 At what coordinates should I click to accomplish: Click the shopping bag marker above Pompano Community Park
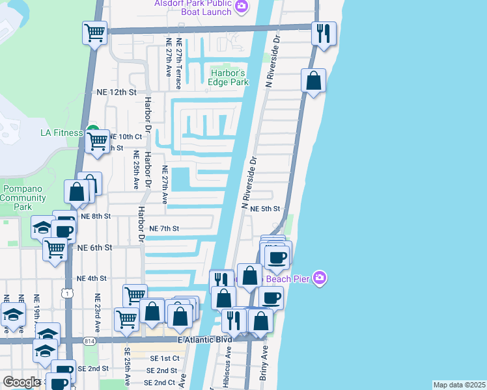77,192
